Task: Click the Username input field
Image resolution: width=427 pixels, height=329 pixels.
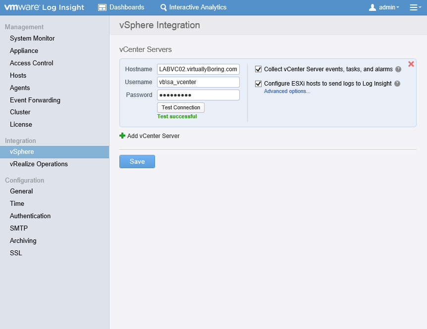Action: (198, 82)
